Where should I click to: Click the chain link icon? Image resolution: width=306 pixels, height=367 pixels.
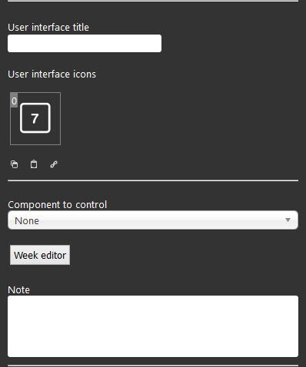54,164
